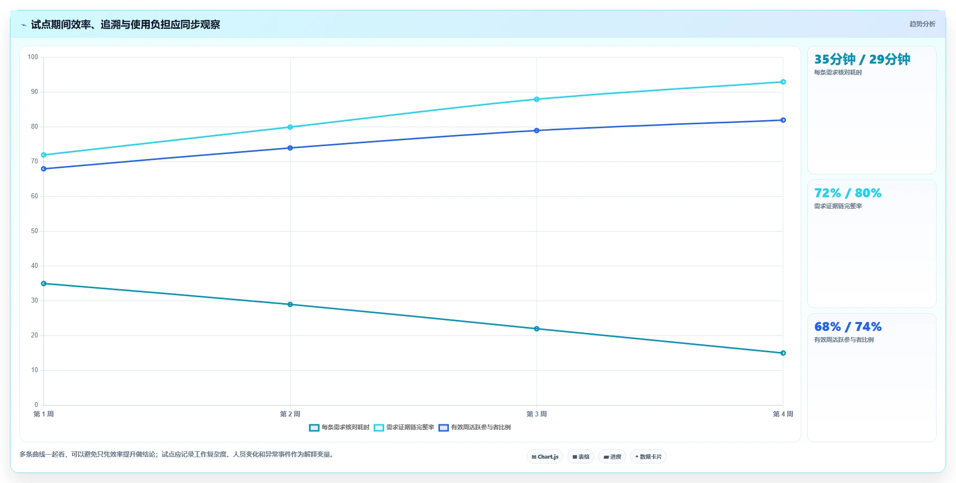Click the 50 y-axis tick label
Viewport: 956px width, 483px height.
34,231
